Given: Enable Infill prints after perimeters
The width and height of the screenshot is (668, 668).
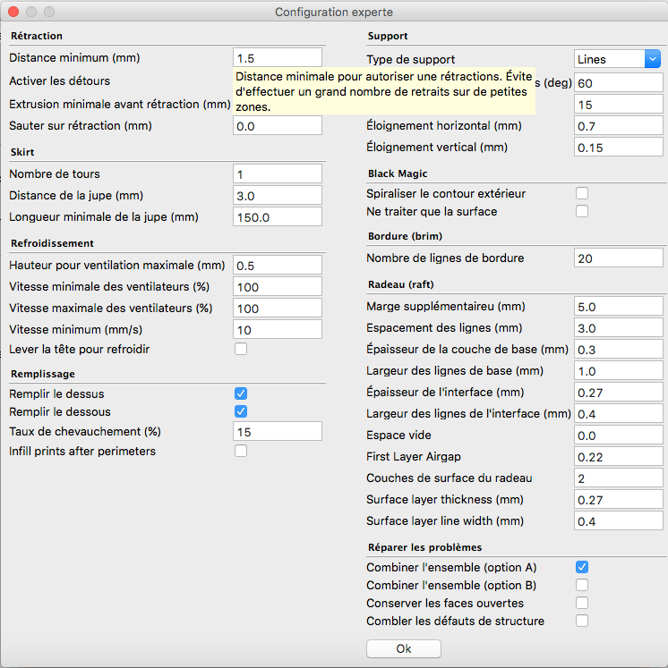Looking at the screenshot, I should [x=241, y=451].
